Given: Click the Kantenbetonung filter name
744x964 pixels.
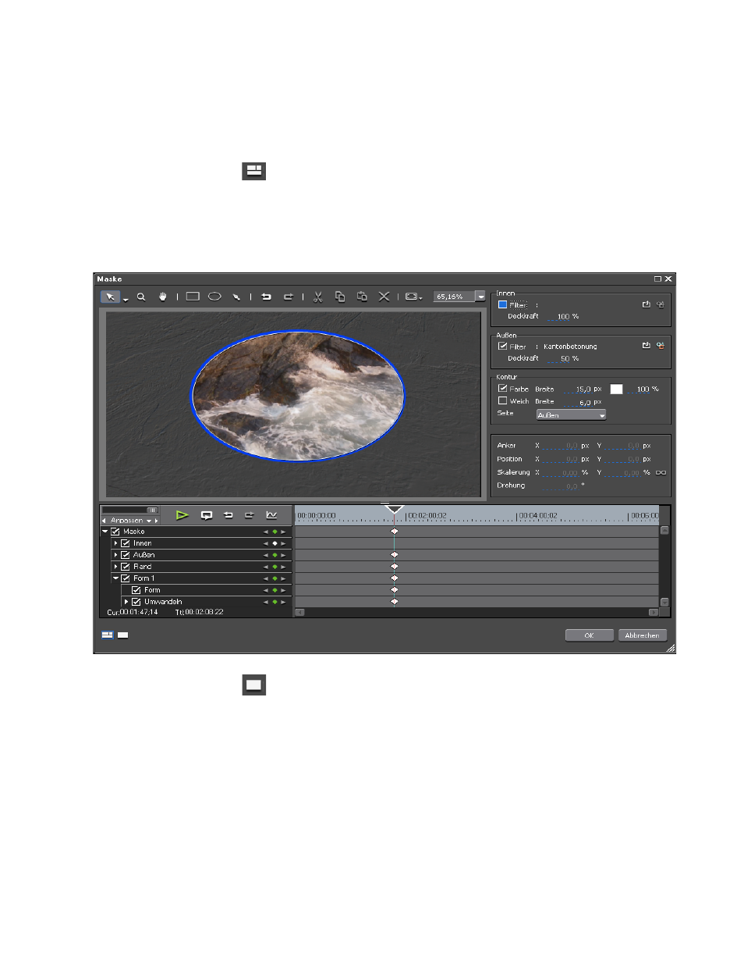Looking at the screenshot, I should [x=570, y=347].
